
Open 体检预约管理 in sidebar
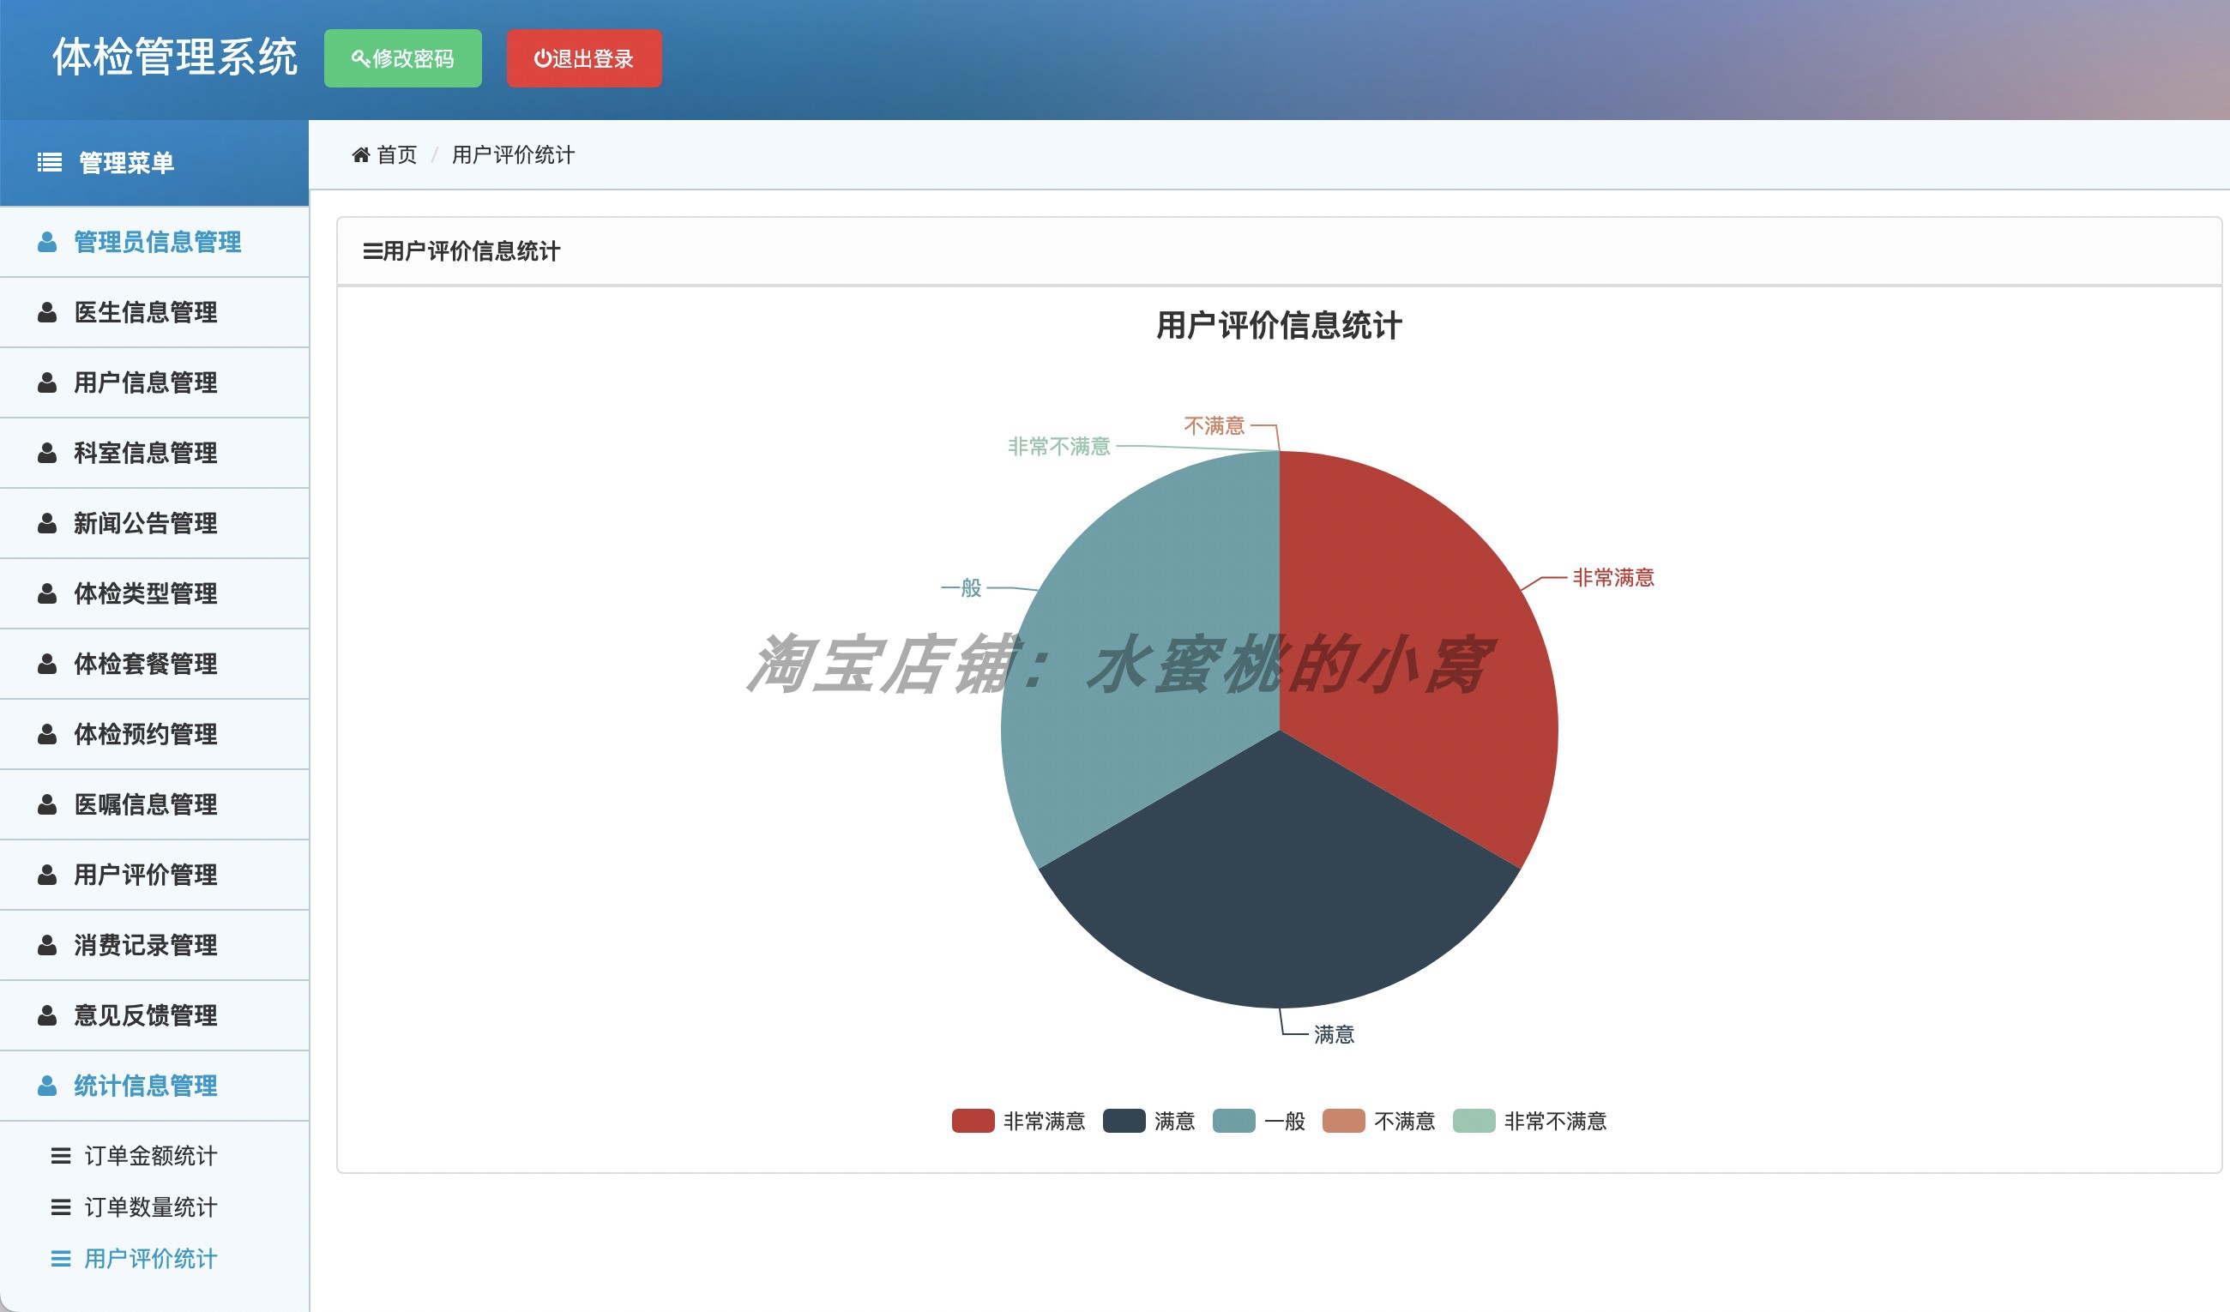coord(146,734)
